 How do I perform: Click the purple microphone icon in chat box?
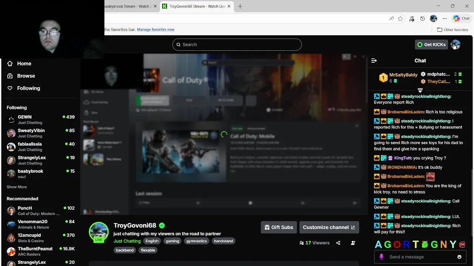(x=381, y=257)
